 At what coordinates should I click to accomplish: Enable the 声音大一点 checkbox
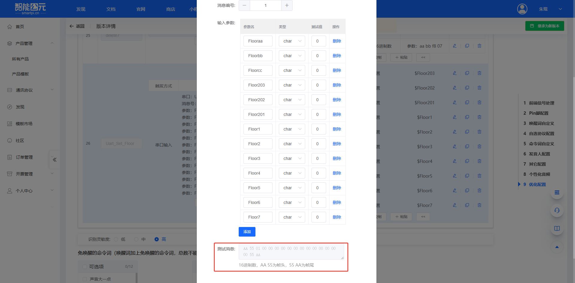point(85,279)
